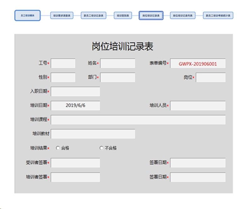Click the 培训日期 field showing 2019/6/6

[x=75, y=106]
